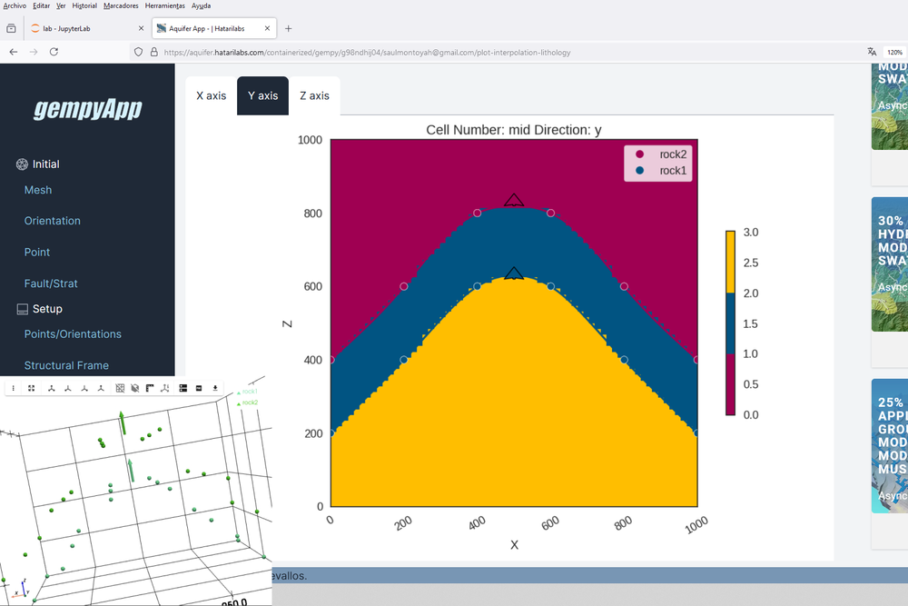Download a screenshot from the 3D viewer toolbar
This screenshot has height=606, width=908.
tap(215, 388)
